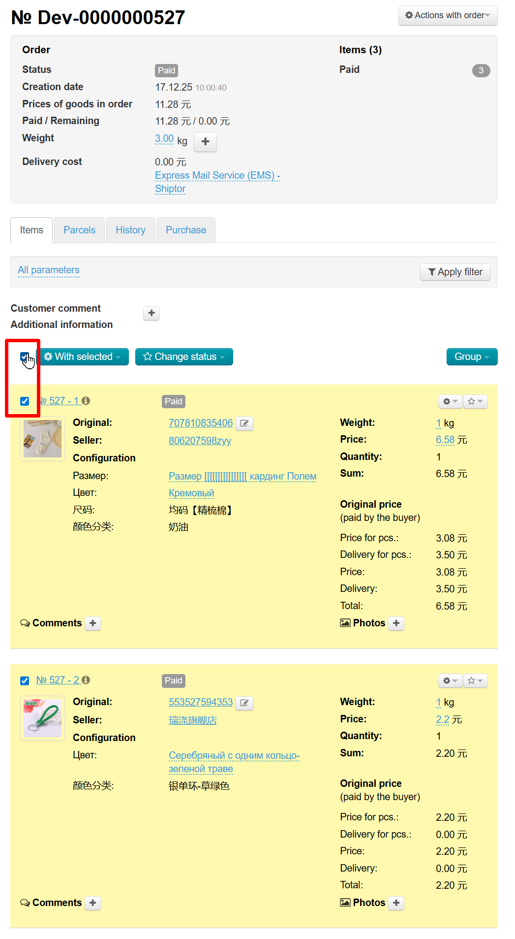The image size is (515, 939).
Task: Open the History tab
Action: click(130, 230)
